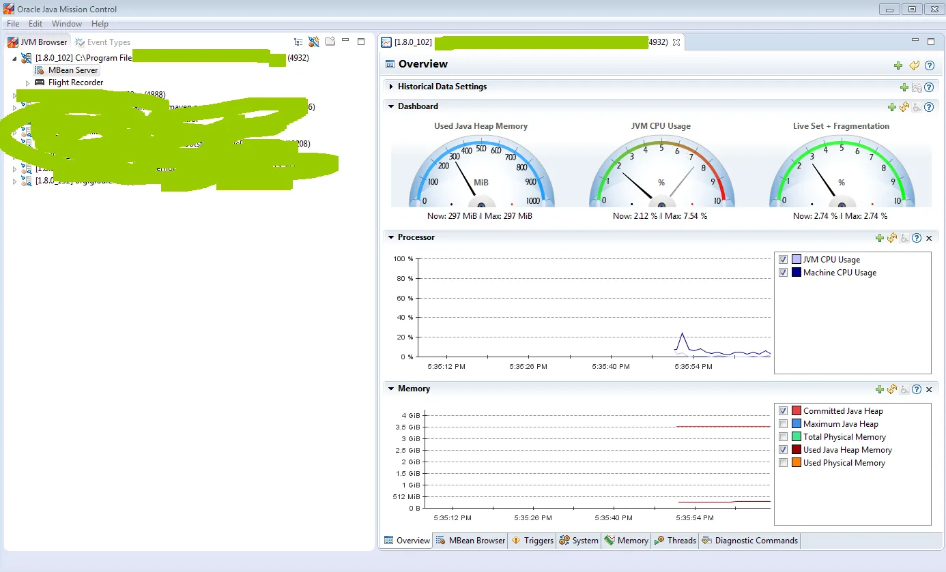
Task: Click the JVM CPU Usage dial gauge
Action: tap(661, 171)
